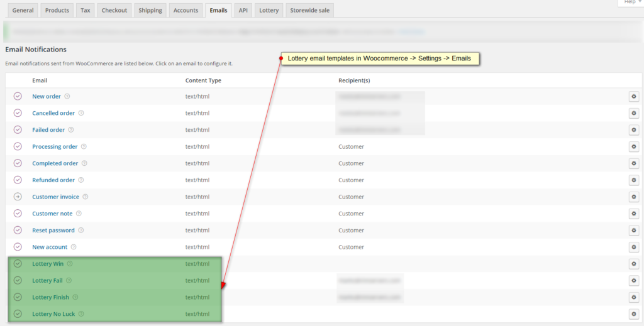Click the Customer note email link
The height and width of the screenshot is (326, 644).
pos(52,214)
